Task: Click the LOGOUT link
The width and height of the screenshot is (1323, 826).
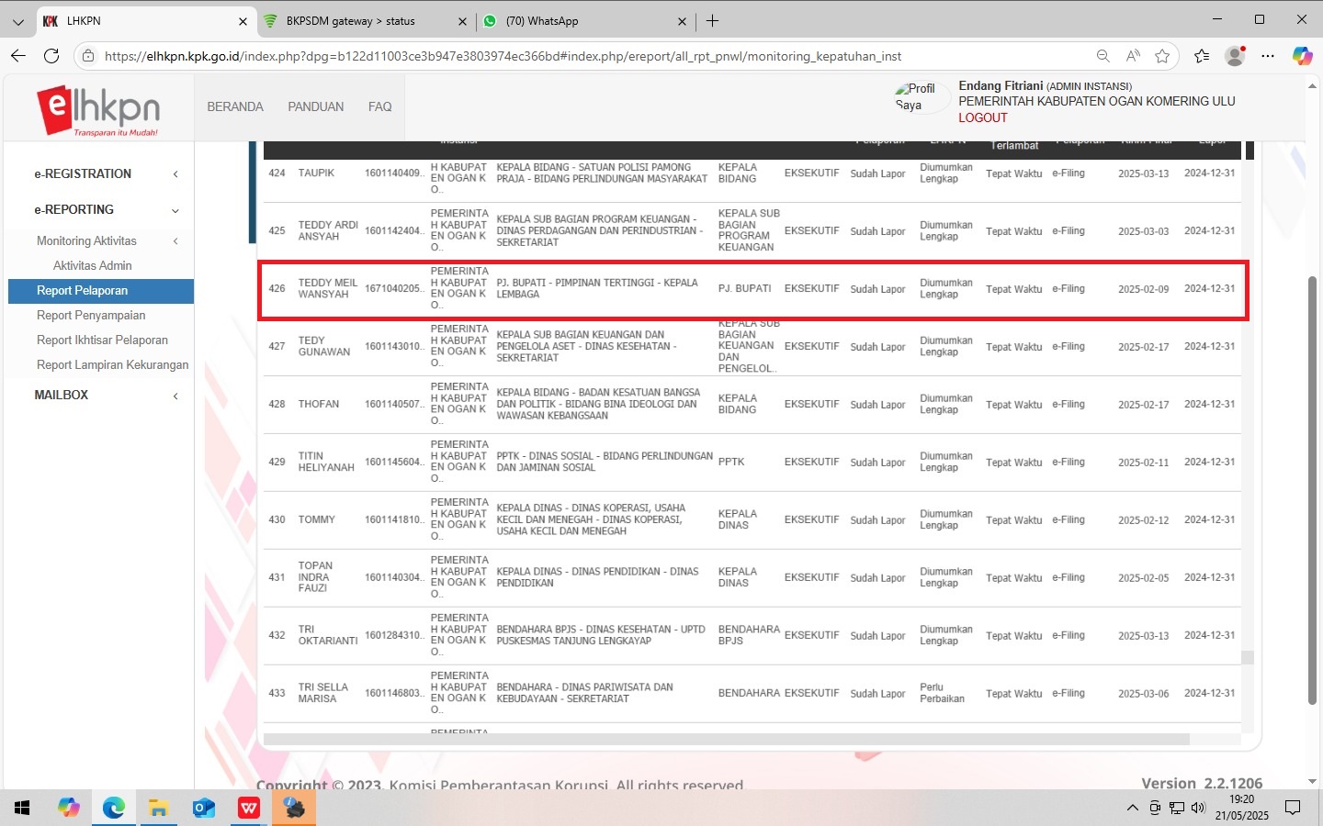Action: tap(982, 117)
